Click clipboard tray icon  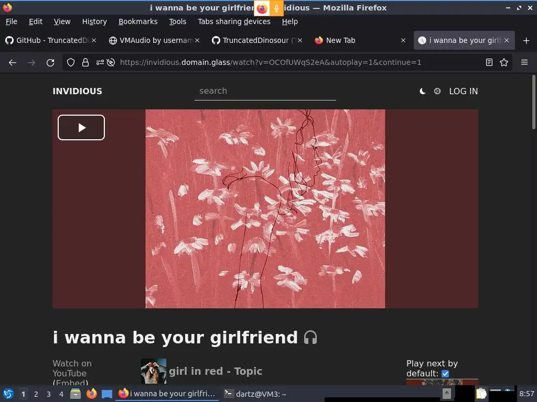pyautogui.click(x=481, y=394)
